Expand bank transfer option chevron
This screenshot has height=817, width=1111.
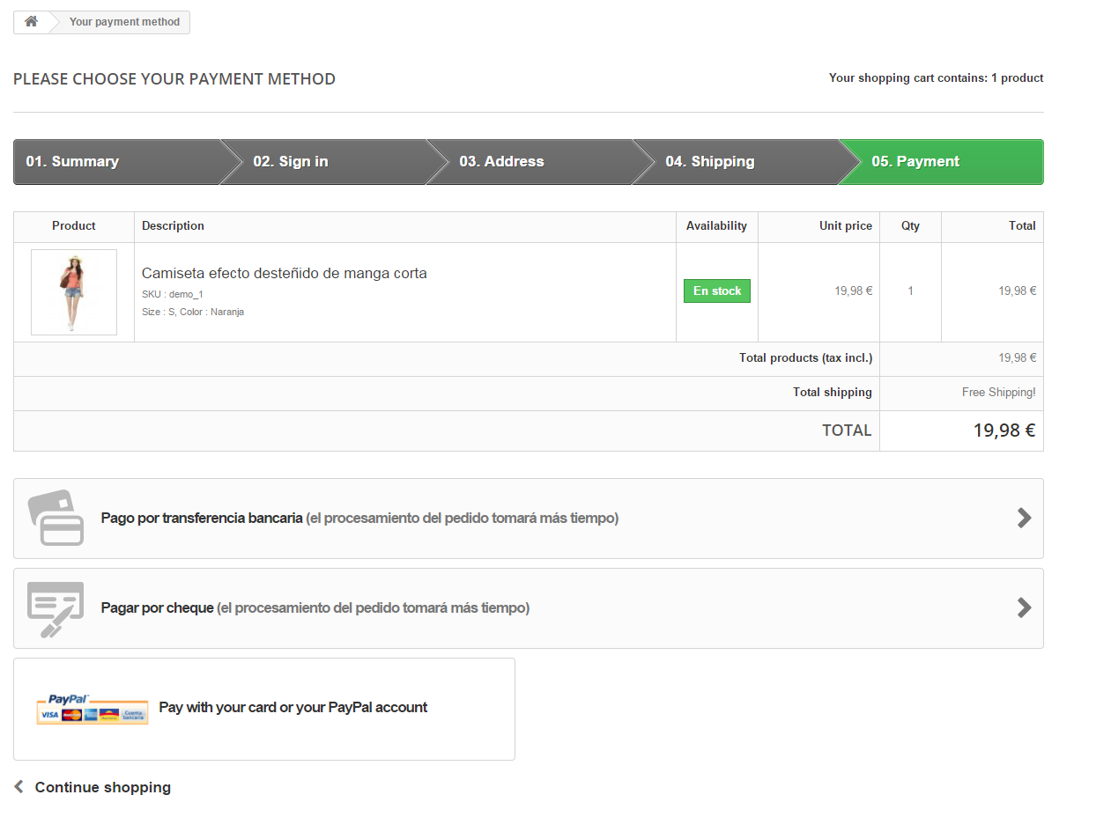[1024, 518]
